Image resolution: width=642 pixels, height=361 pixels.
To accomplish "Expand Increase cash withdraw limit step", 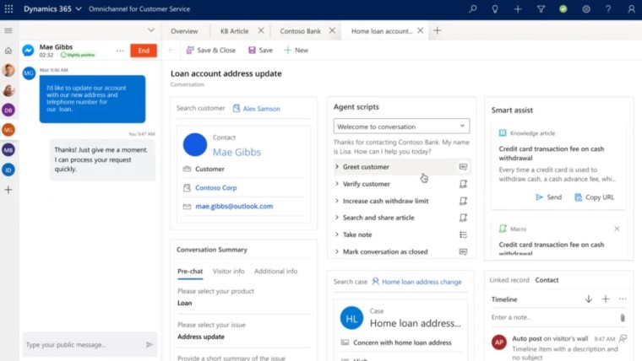I will tap(337, 201).
